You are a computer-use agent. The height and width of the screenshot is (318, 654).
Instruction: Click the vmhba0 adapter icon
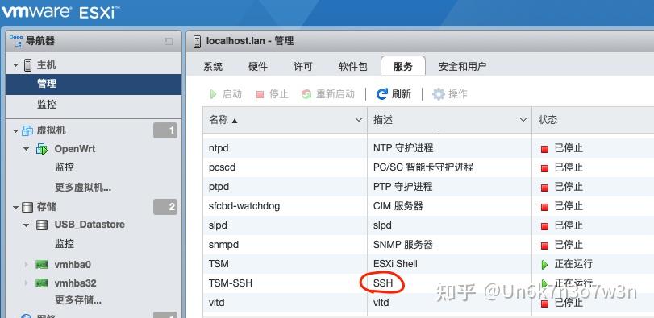[42, 264]
